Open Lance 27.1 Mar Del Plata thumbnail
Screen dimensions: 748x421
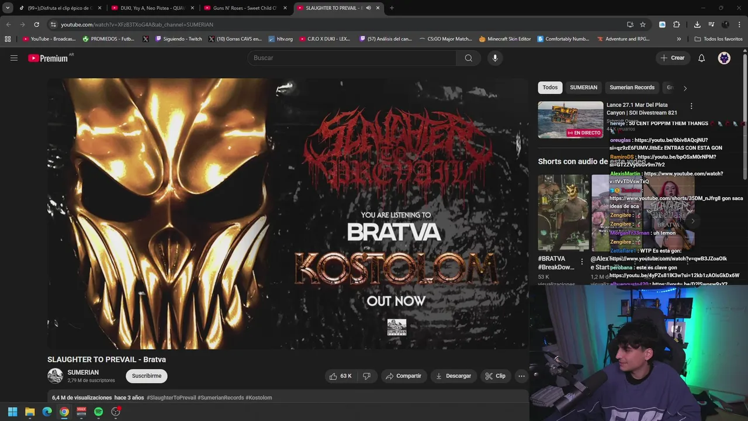click(570, 120)
